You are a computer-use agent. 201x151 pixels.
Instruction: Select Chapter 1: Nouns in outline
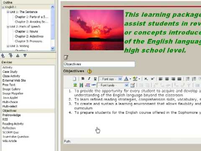click(26, 31)
